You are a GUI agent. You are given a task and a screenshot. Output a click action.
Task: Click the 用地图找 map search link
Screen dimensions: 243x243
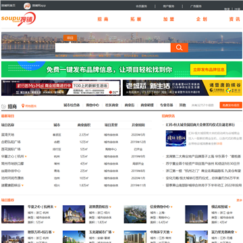[30, 106]
